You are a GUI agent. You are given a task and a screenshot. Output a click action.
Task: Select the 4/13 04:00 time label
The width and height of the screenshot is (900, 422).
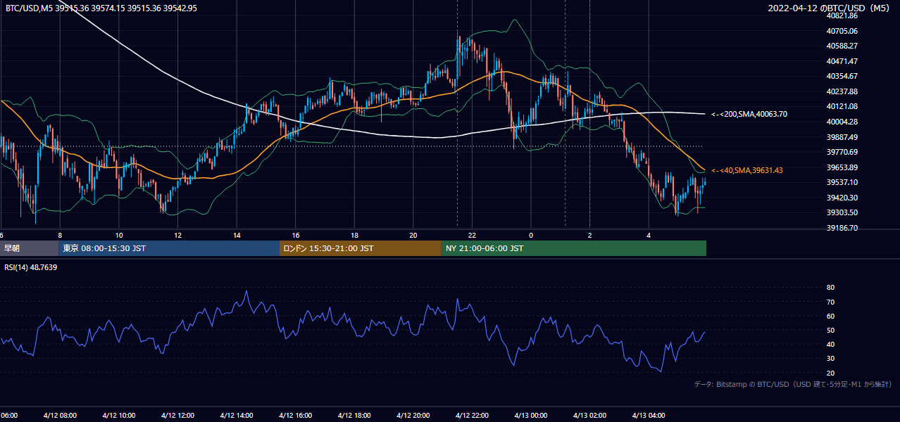(649, 416)
